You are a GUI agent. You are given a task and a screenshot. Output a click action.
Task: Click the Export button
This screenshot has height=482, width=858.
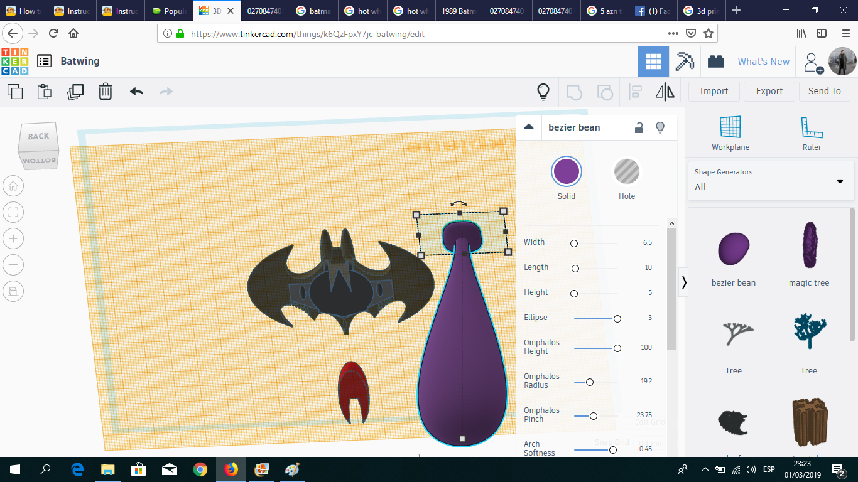[769, 92]
